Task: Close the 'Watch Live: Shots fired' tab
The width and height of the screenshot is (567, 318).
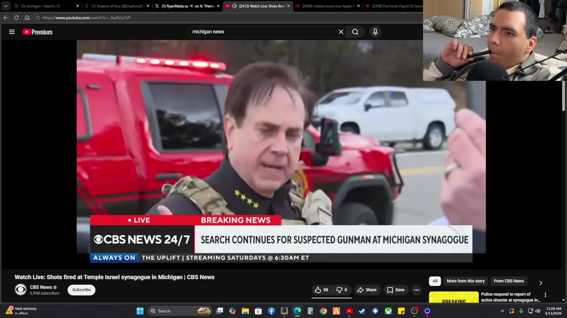Action: pyautogui.click(x=288, y=6)
